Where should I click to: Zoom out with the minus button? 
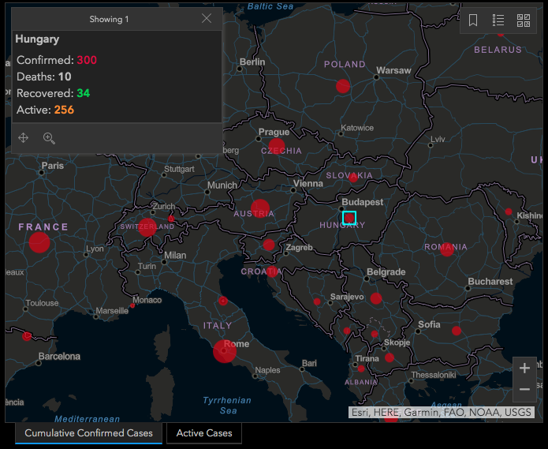[524, 389]
